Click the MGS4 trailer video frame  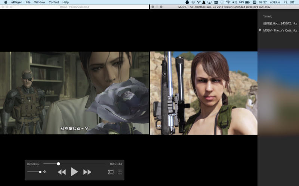(74, 93)
